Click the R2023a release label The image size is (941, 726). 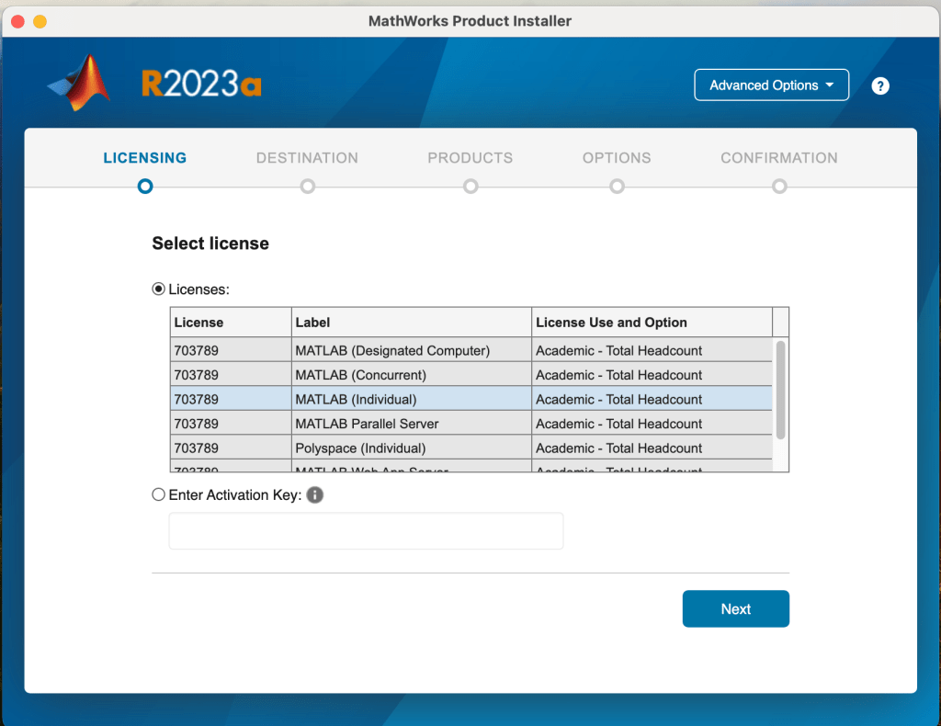coord(201,84)
